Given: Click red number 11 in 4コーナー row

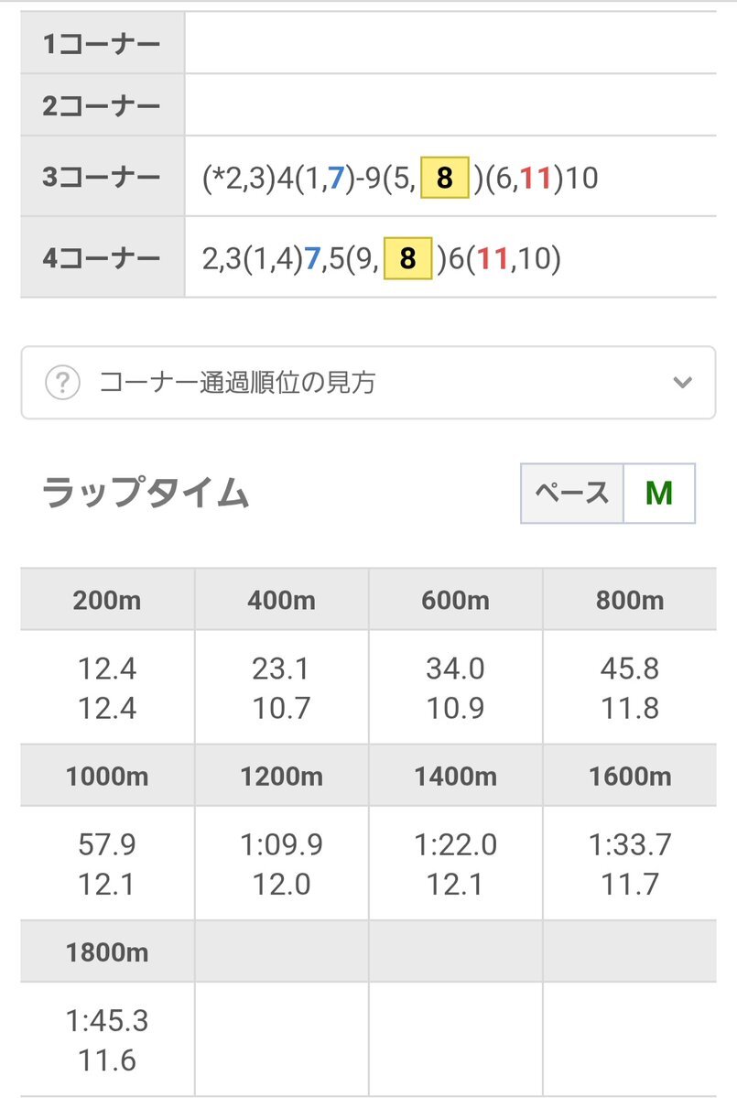Looking at the screenshot, I should tap(492, 258).
